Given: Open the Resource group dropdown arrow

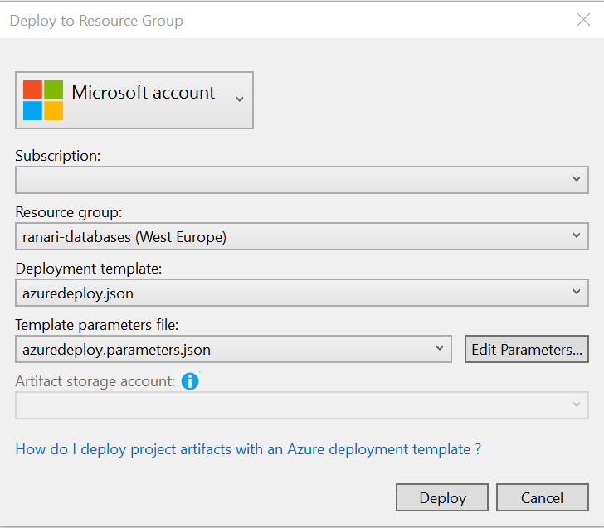Looking at the screenshot, I should pyautogui.click(x=577, y=236).
